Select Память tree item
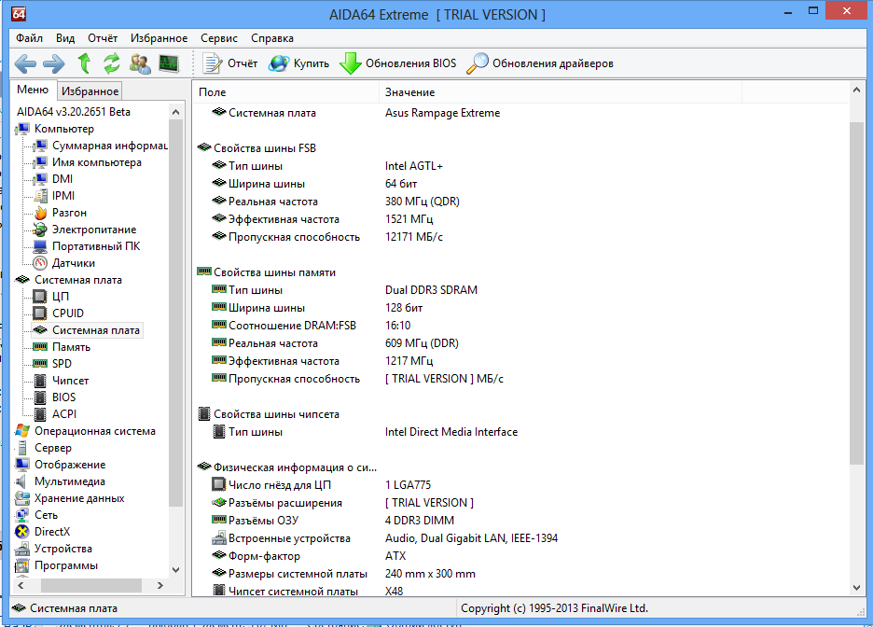This screenshot has width=873, height=627. [71, 347]
